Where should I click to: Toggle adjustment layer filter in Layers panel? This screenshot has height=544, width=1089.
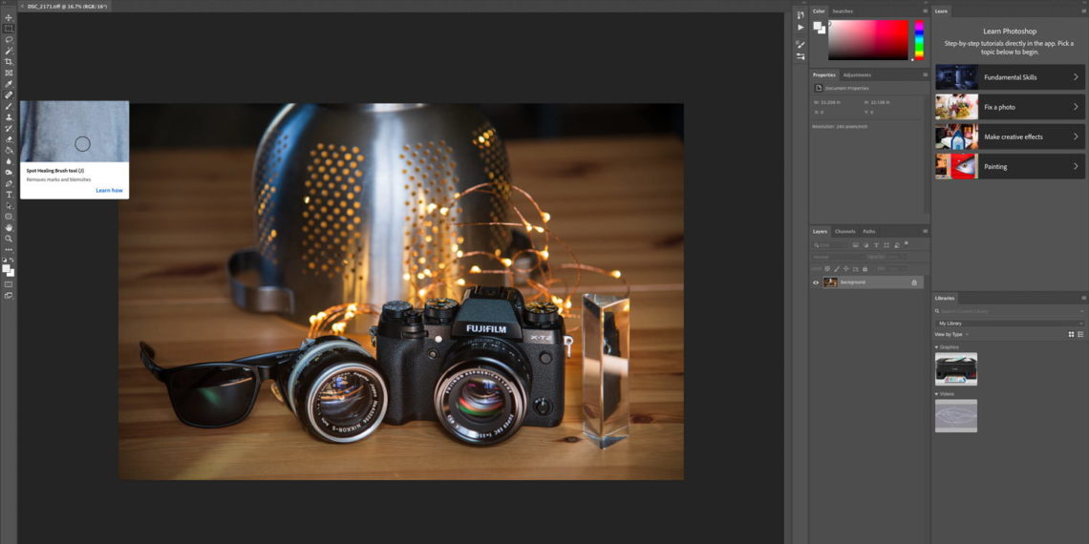click(866, 245)
